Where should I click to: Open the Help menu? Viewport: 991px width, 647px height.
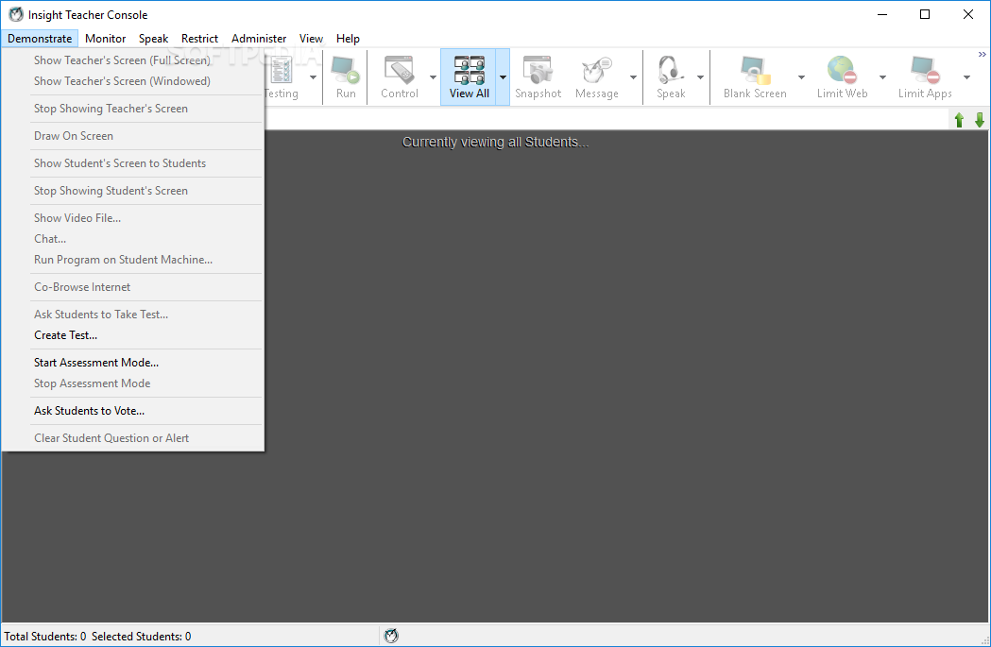[x=348, y=39]
